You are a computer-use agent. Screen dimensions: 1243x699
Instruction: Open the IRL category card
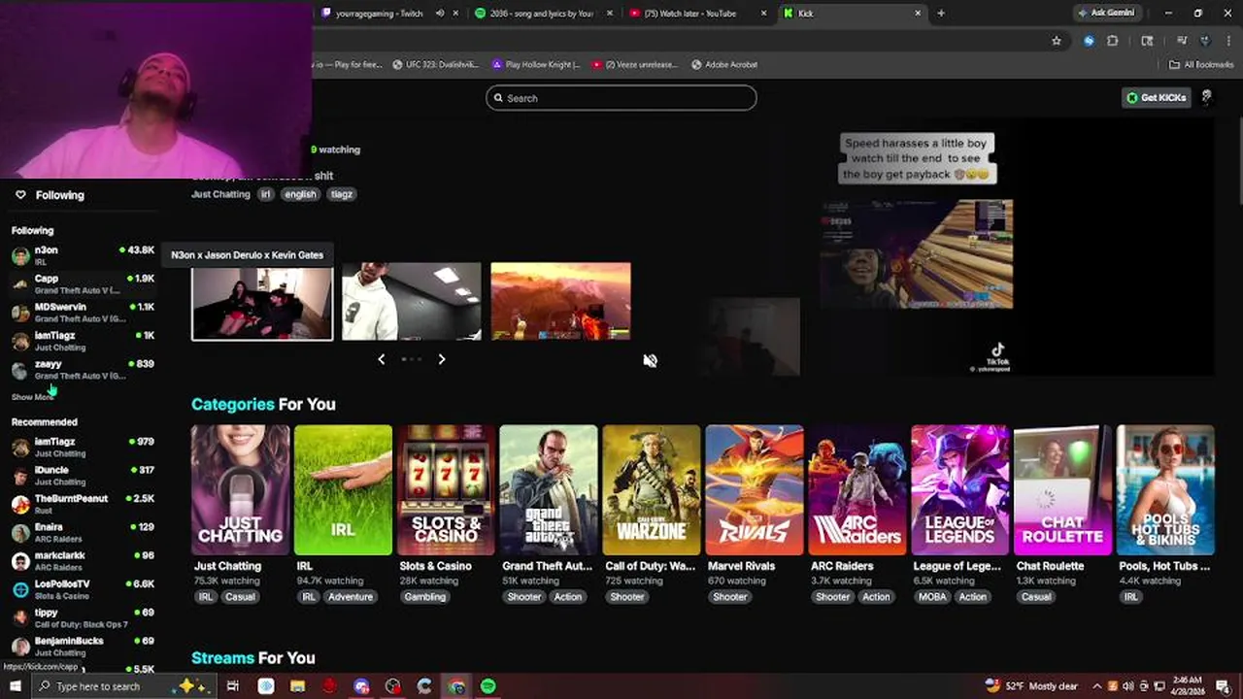pyautogui.click(x=343, y=490)
